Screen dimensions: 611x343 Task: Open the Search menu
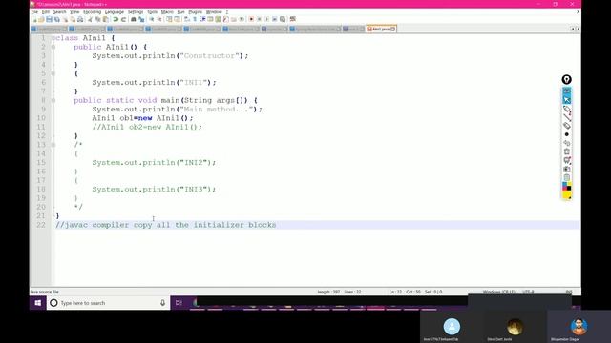coord(59,12)
